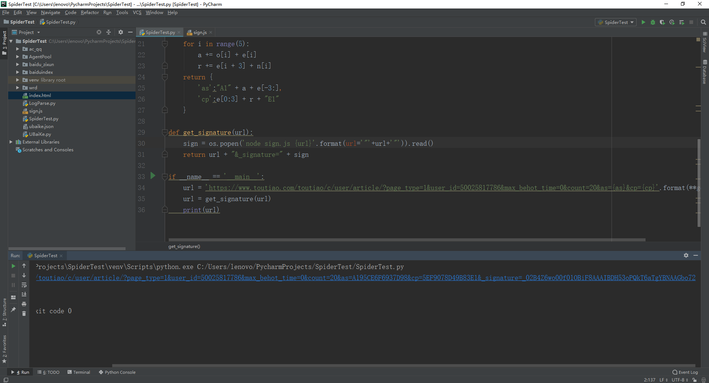Select index.html in project tree

[72, 96]
